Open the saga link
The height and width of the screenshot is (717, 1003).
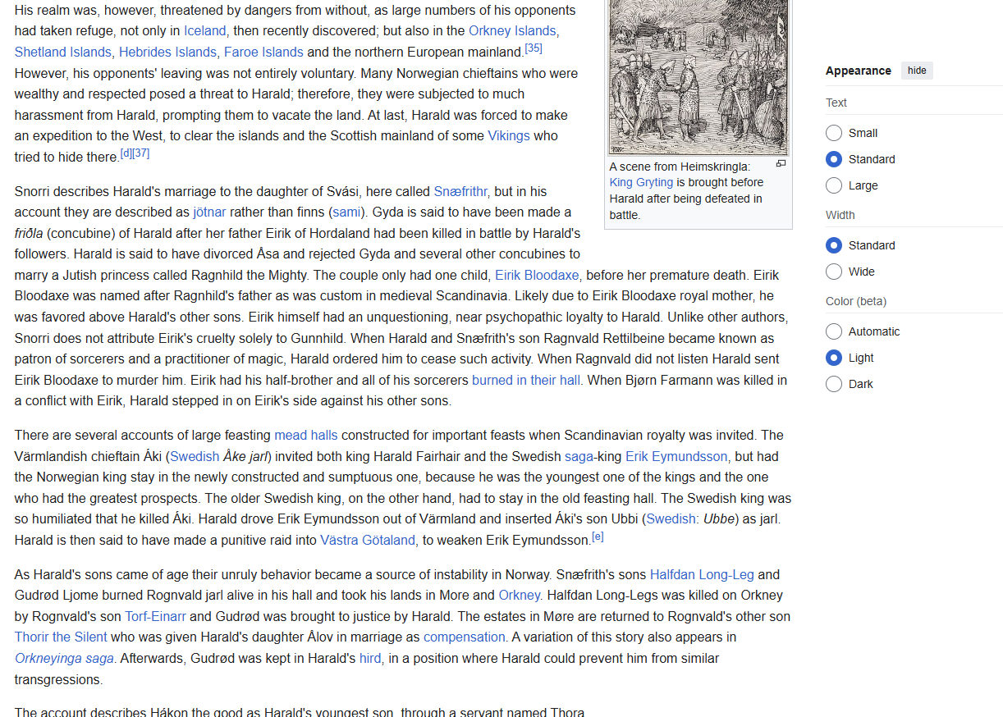coord(579,456)
